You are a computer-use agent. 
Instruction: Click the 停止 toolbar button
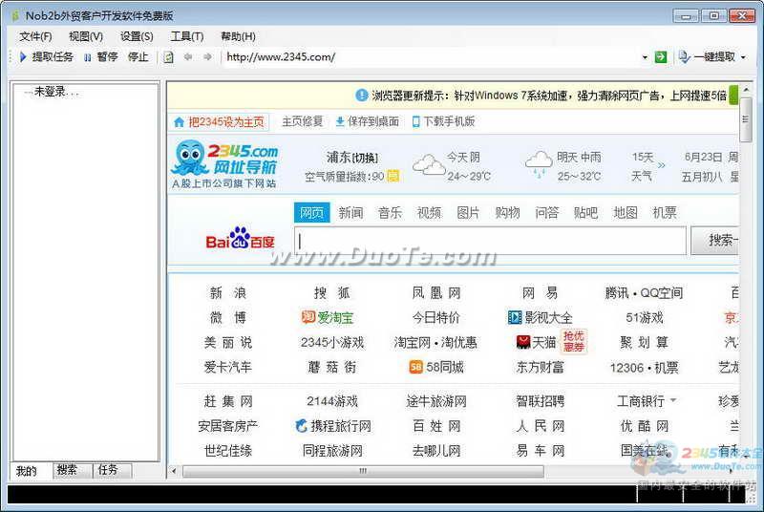[138, 57]
